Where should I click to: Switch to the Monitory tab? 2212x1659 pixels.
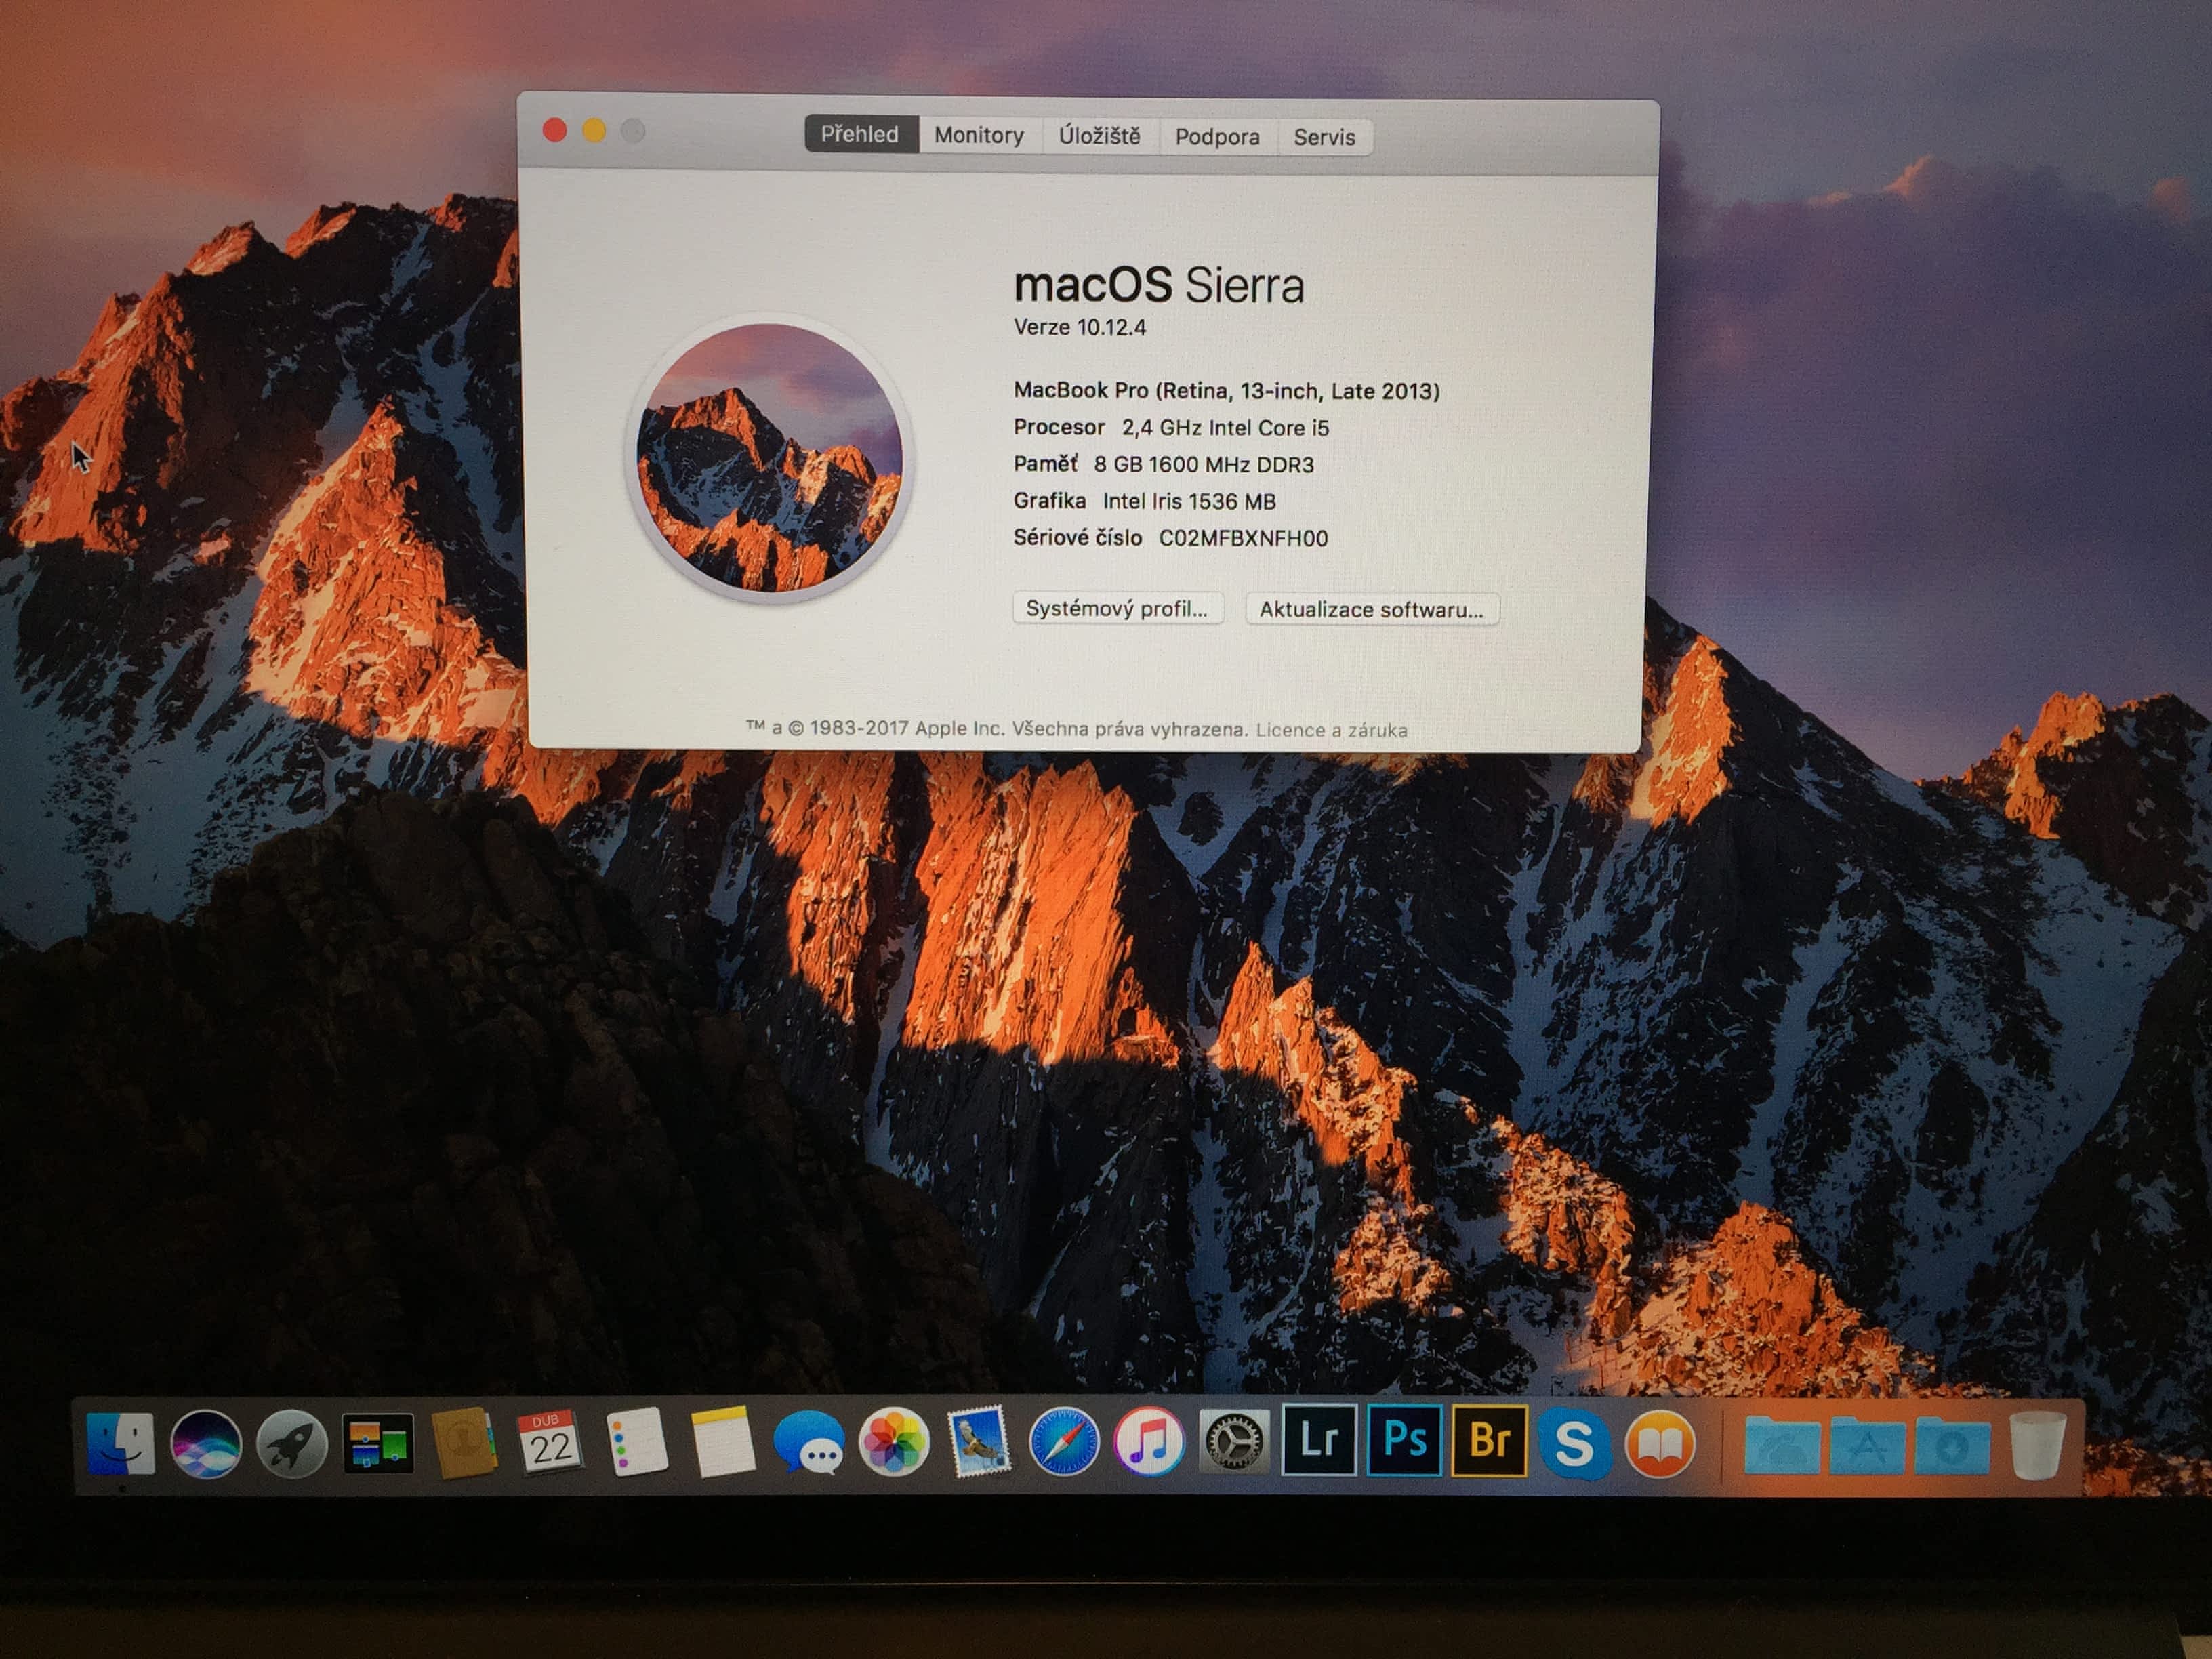(x=978, y=136)
